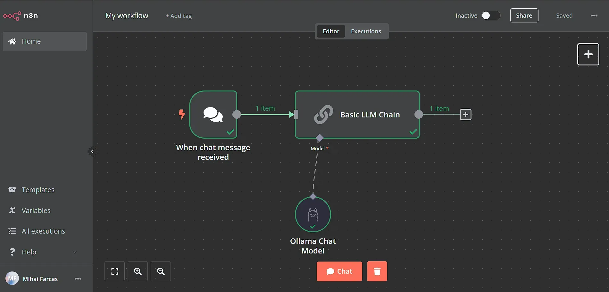
Task: Open the user options menu next to Mihai Farcas
Action: pos(78,279)
